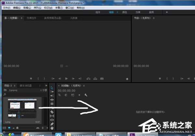
Task: Click the Insert edit button
Action: pos(88,78)
